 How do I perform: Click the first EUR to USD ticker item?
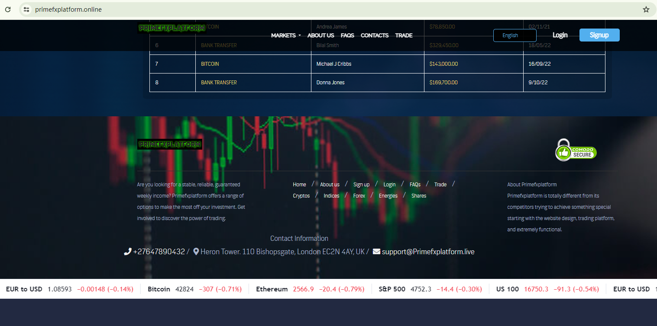pyautogui.click(x=70, y=289)
